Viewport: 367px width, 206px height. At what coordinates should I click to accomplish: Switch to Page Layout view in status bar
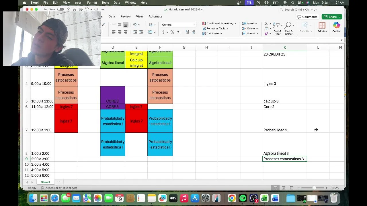tap(284, 188)
